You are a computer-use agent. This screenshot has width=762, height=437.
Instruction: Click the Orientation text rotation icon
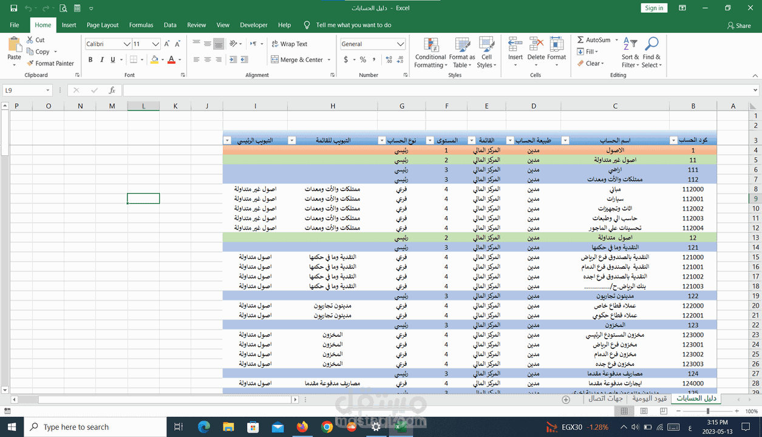coord(234,44)
